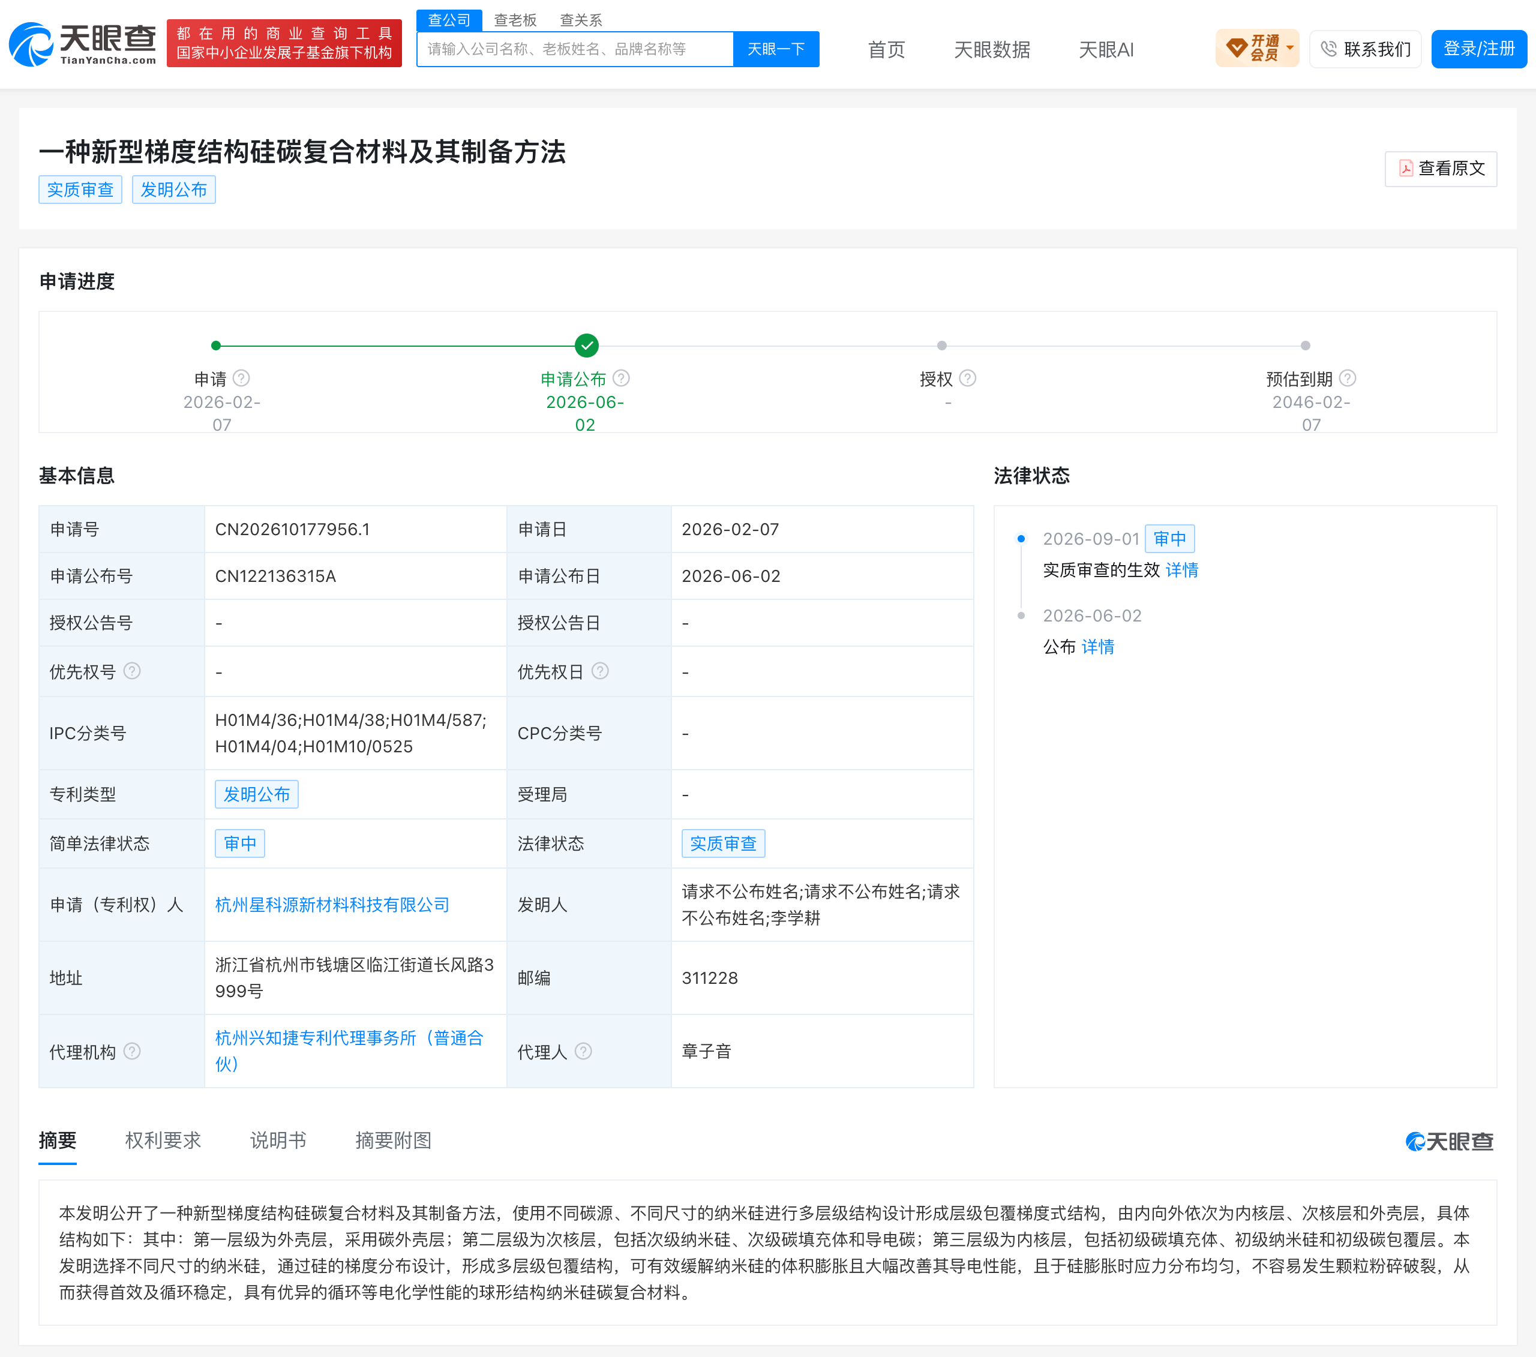Click the 申请 start marker on progress timeline
Image resolution: width=1536 pixels, height=1357 pixels.
[217, 346]
